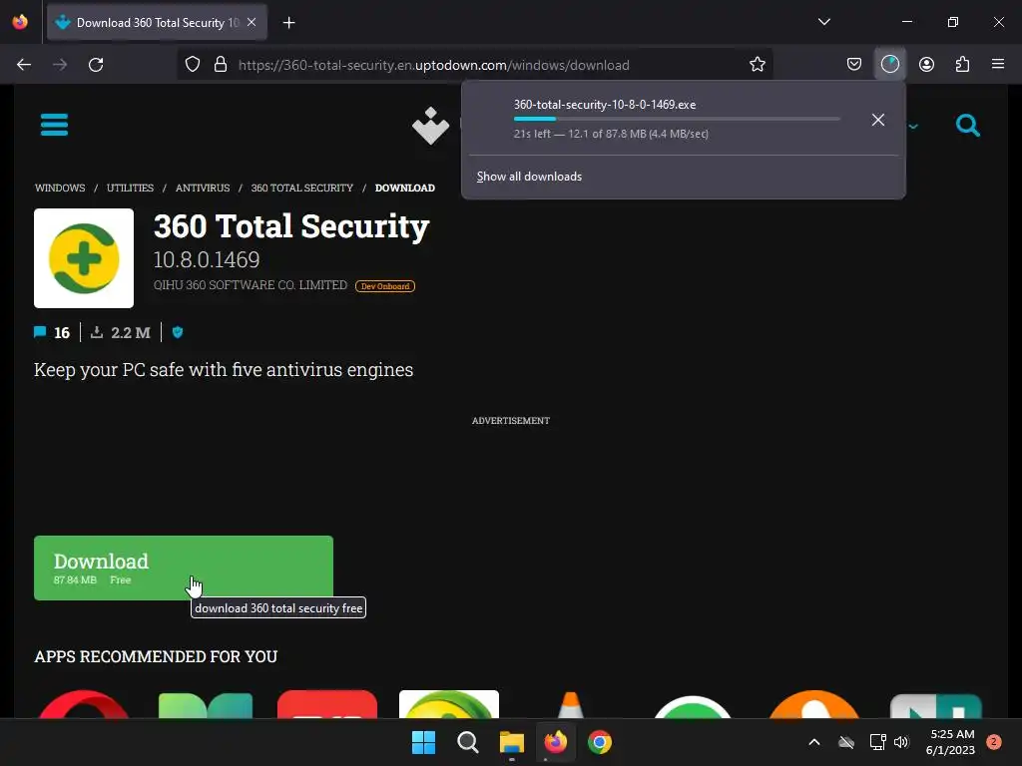This screenshot has height=766, width=1022.
Task: Navigate to the UTILITIES breadcrumb
Action: [131, 188]
